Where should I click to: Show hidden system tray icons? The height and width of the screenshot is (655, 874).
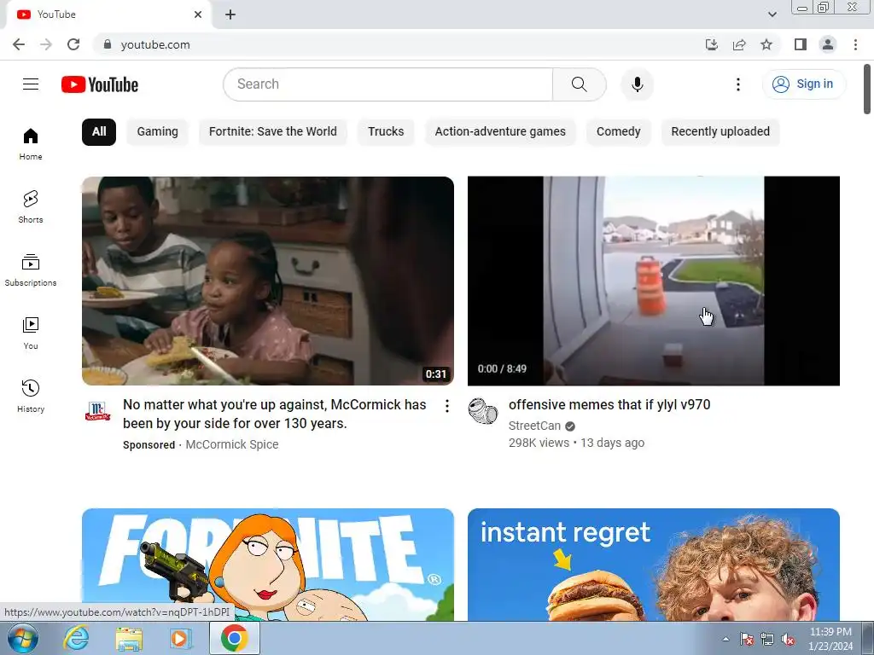tap(725, 639)
